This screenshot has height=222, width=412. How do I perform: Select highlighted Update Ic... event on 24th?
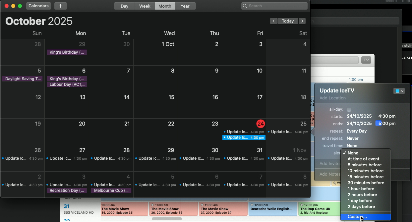(244, 138)
